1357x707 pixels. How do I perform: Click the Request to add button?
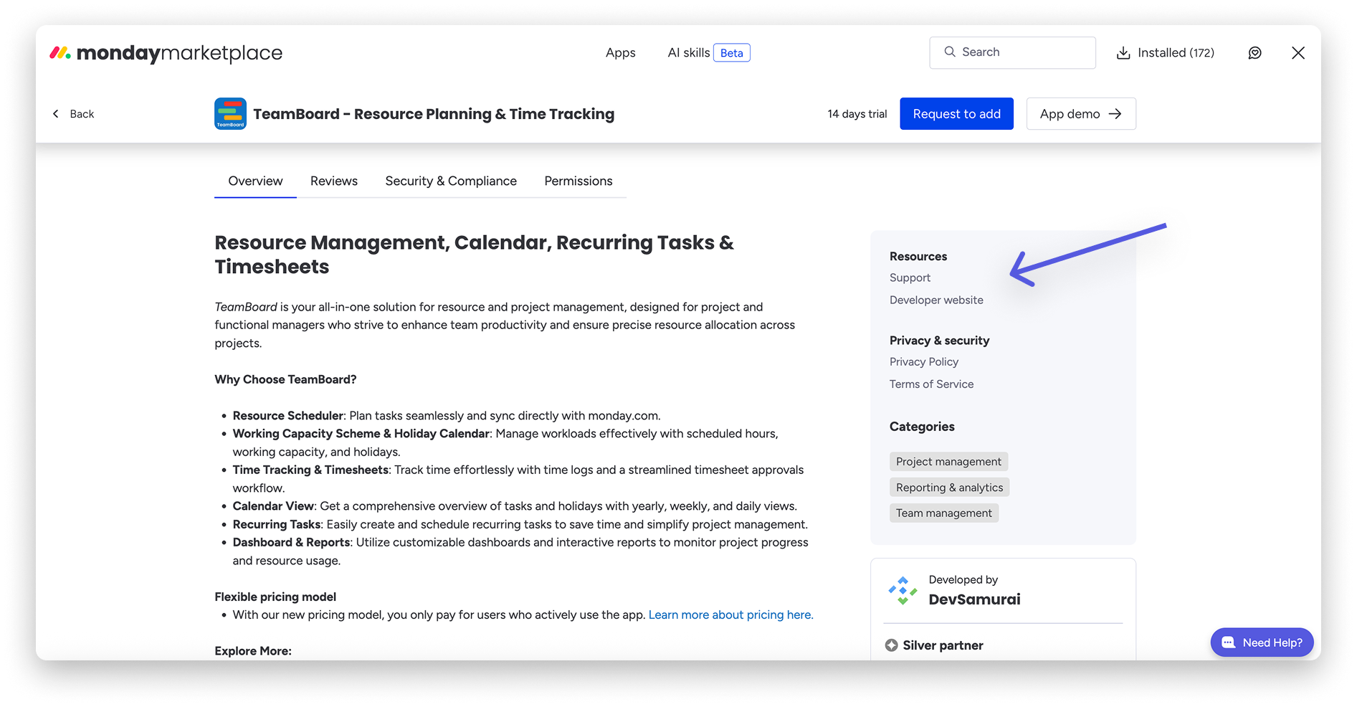point(957,114)
